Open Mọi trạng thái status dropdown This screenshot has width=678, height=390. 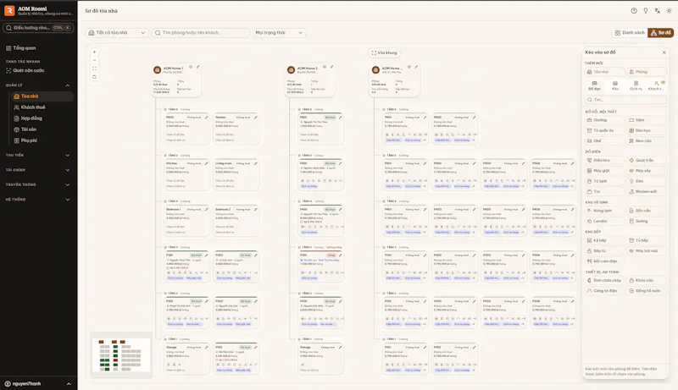click(x=280, y=33)
